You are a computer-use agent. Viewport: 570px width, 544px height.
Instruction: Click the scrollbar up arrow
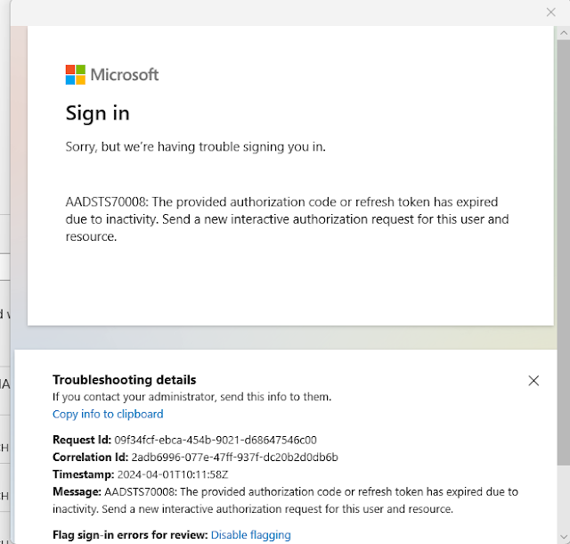click(563, 33)
